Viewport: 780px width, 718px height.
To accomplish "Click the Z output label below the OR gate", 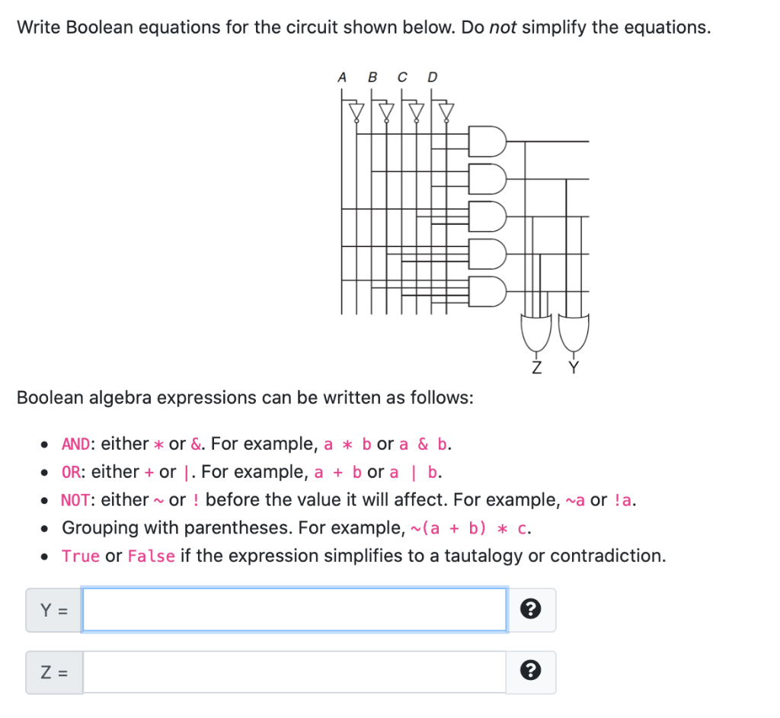I will tap(537, 367).
